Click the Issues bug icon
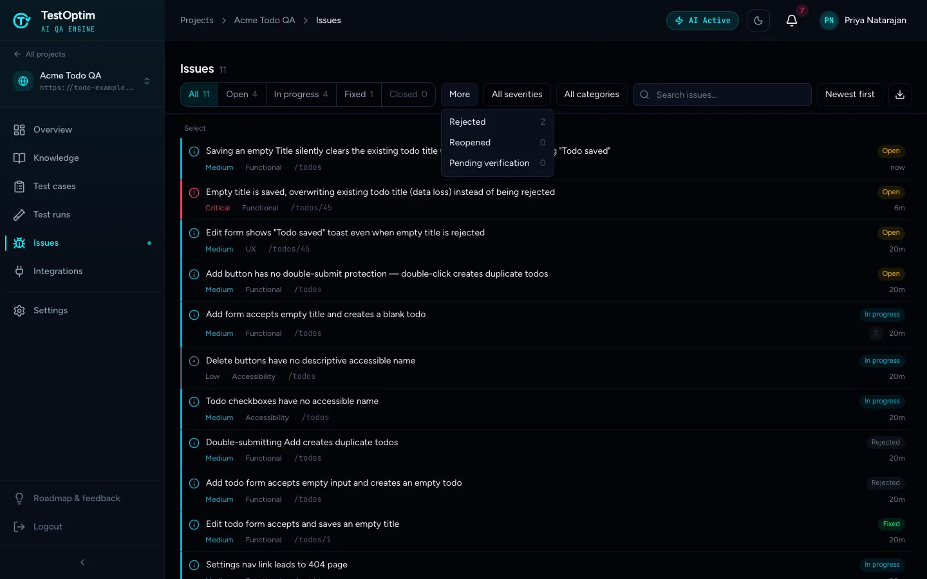This screenshot has height=579, width=927. point(19,243)
